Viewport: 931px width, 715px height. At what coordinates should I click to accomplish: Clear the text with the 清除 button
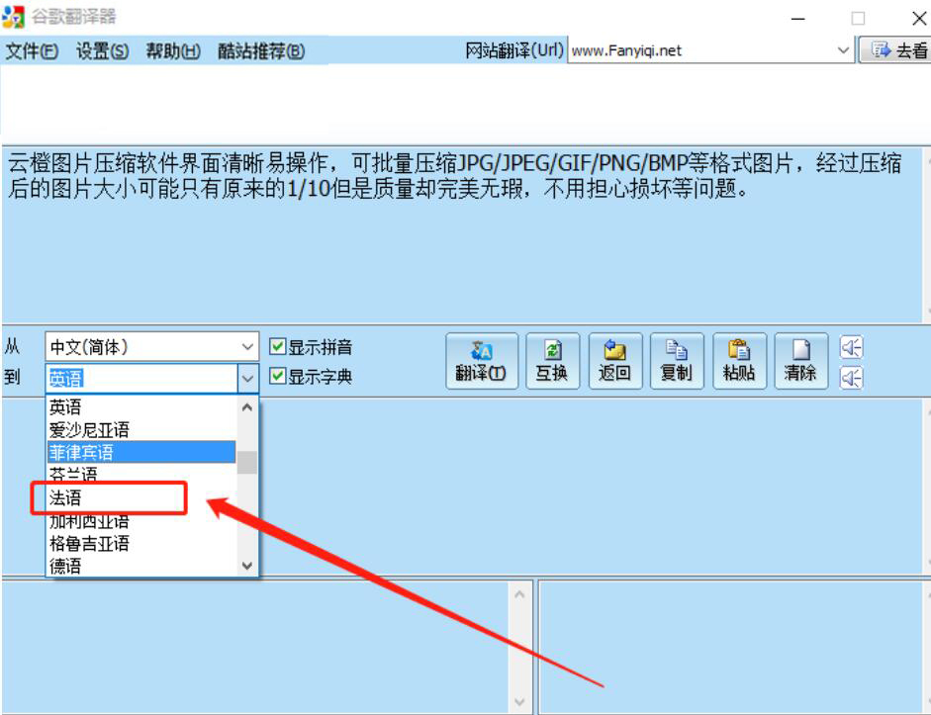point(801,361)
